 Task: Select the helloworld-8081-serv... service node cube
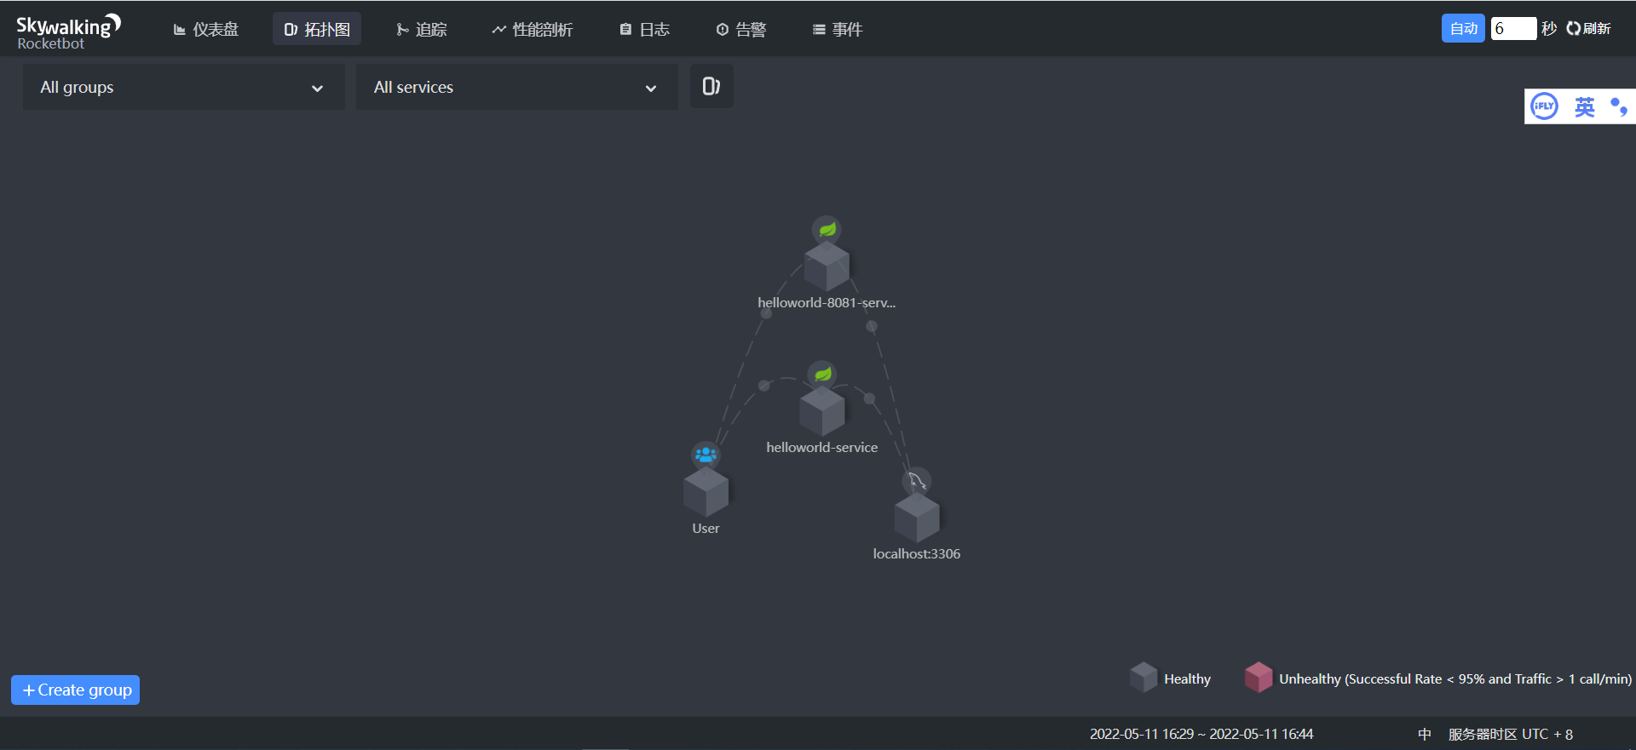[827, 266]
